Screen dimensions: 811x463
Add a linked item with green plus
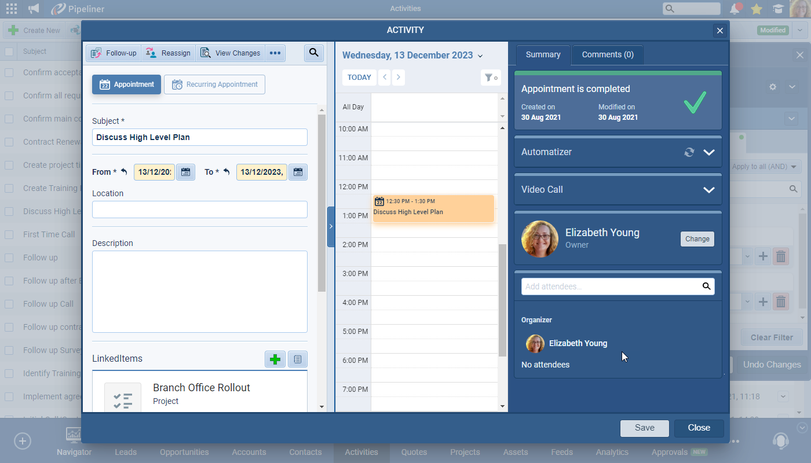[275, 359]
